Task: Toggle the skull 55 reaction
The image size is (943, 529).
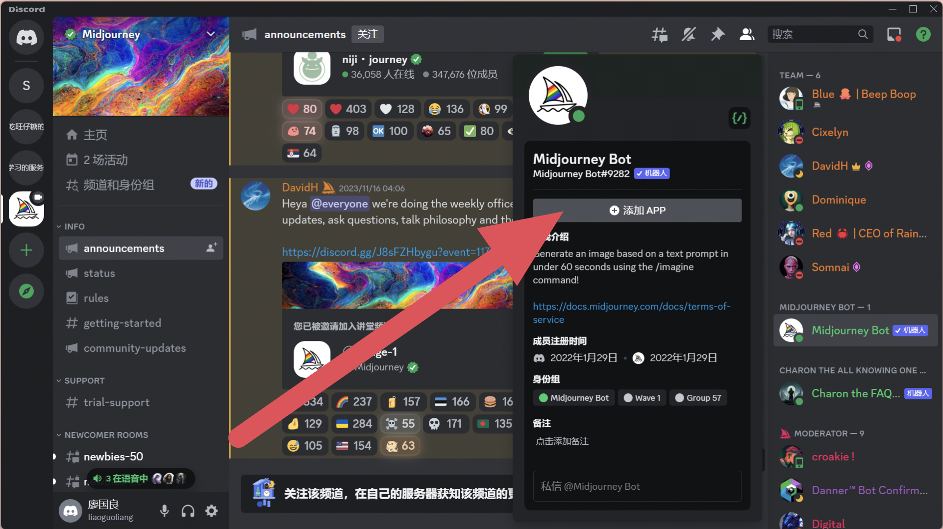Action: coord(400,424)
